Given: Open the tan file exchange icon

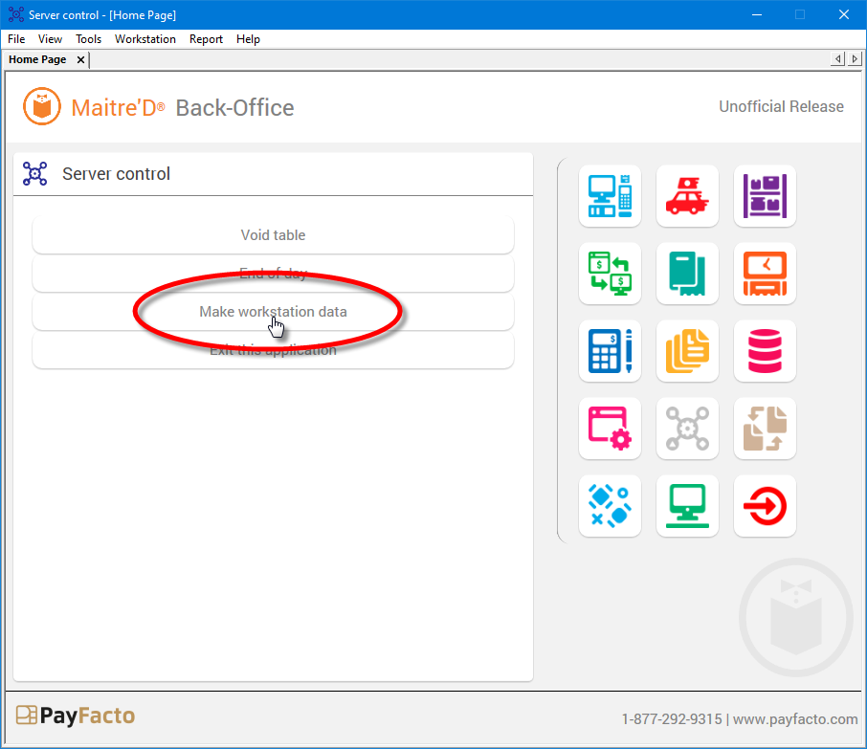Looking at the screenshot, I should point(764,428).
